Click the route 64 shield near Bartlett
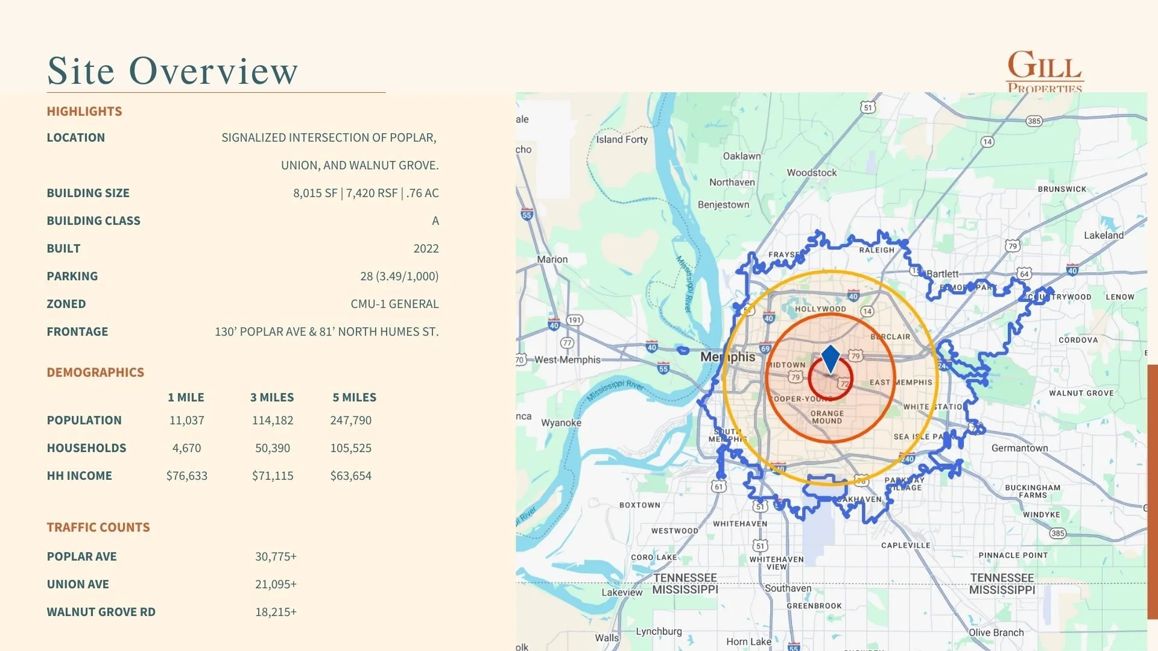The height and width of the screenshot is (651, 1158). click(1024, 274)
